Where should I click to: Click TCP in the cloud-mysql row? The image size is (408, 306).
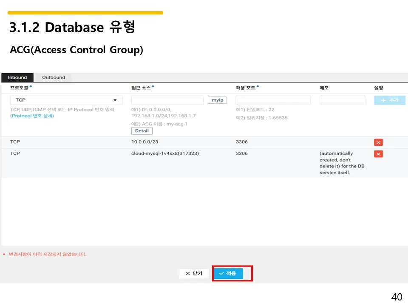coord(15,153)
